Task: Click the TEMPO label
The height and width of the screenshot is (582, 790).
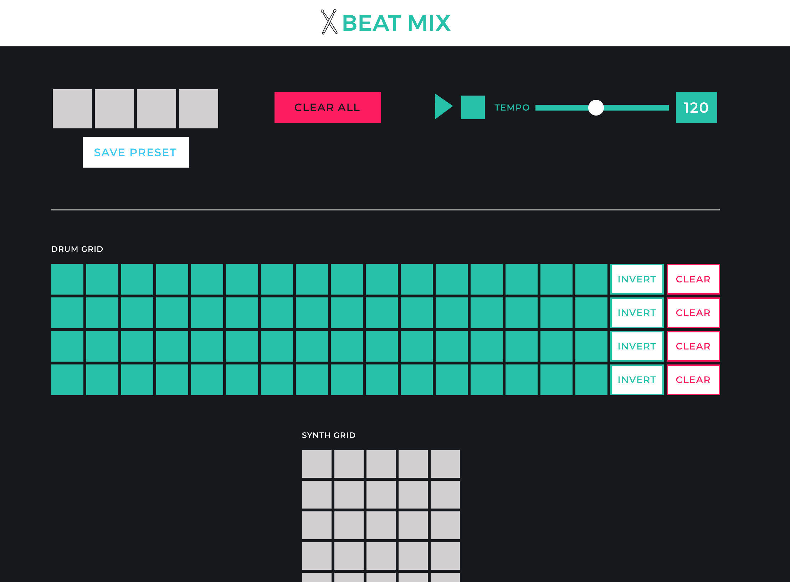Action: (512, 107)
